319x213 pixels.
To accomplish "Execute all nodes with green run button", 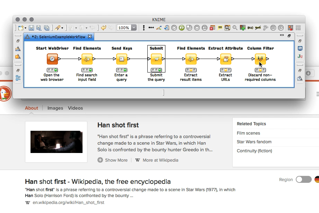I will pos(181,28).
